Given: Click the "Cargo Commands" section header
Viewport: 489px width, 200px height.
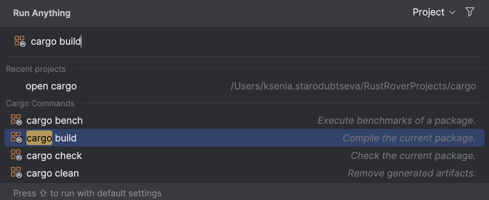Looking at the screenshot, I should (x=40, y=104).
